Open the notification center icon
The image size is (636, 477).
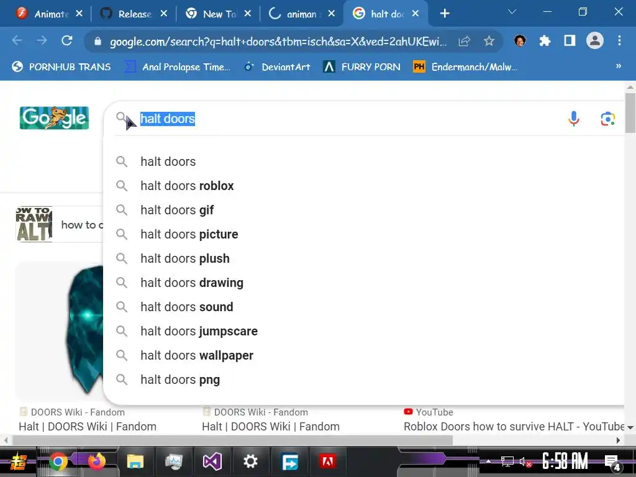tap(612, 462)
